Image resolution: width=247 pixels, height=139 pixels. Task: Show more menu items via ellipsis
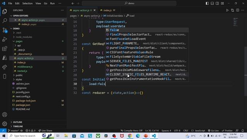tap(60, 3)
